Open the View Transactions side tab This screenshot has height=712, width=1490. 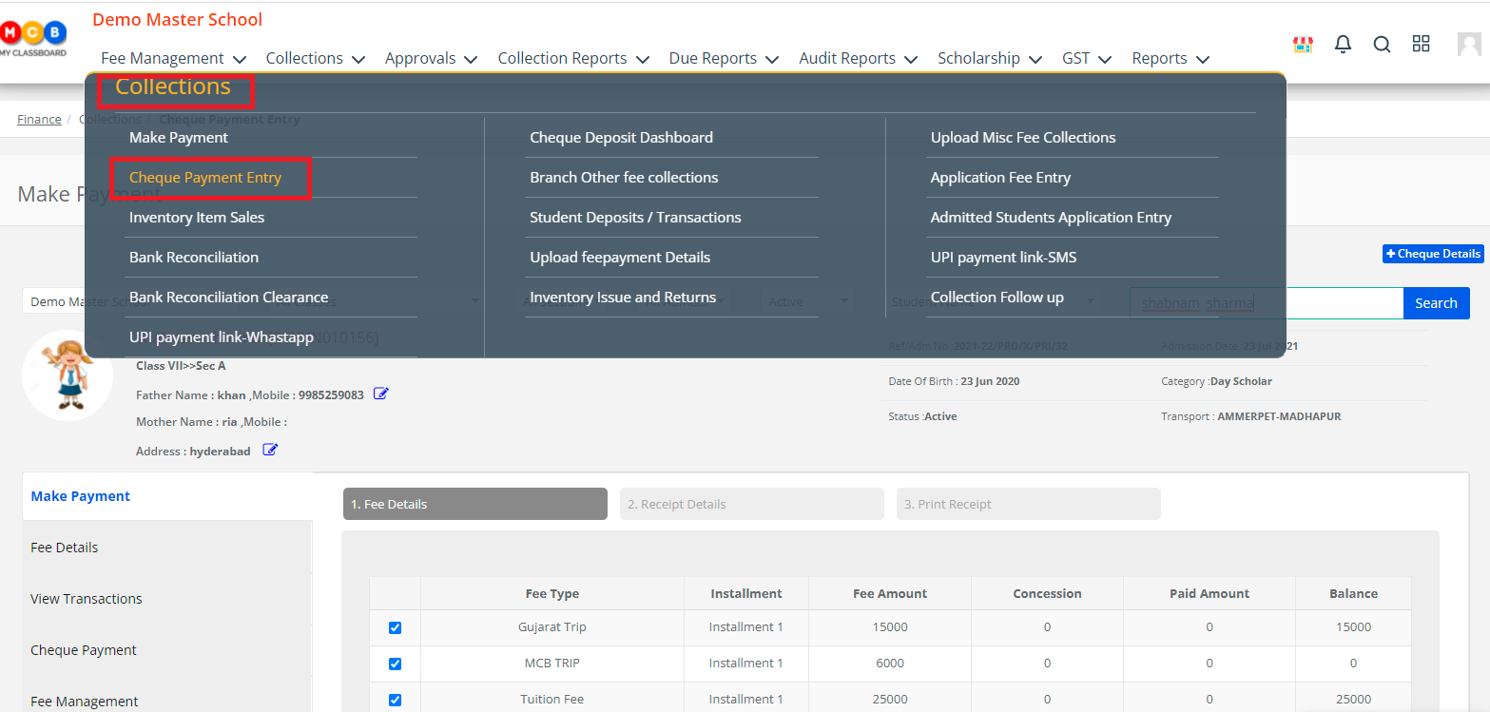[167, 599]
